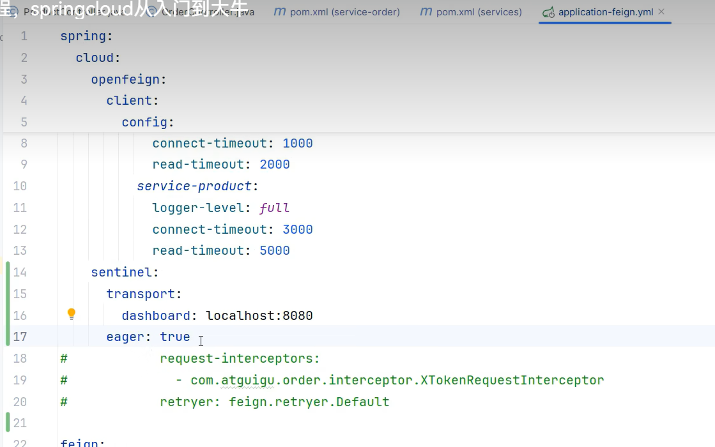Click "connect-timeout" key on line 12

pyautogui.click(x=210, y=229)
